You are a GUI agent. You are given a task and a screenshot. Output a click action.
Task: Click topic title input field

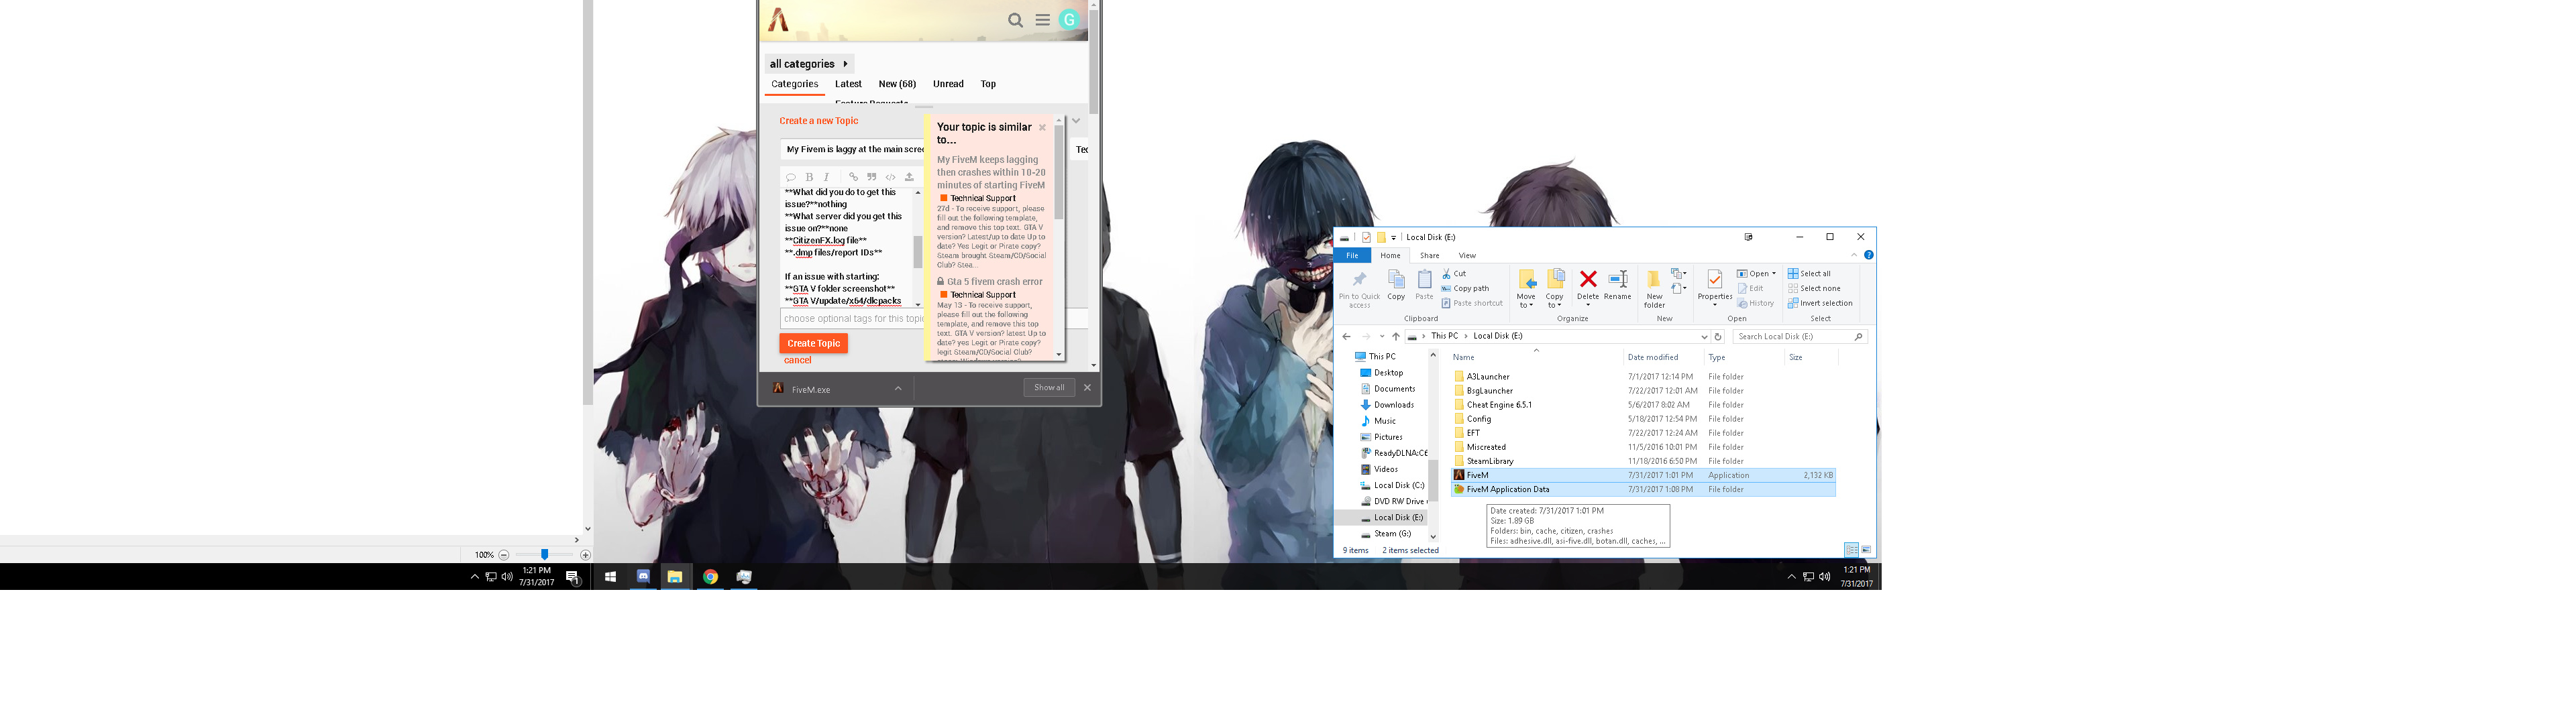tap(853, 149)
